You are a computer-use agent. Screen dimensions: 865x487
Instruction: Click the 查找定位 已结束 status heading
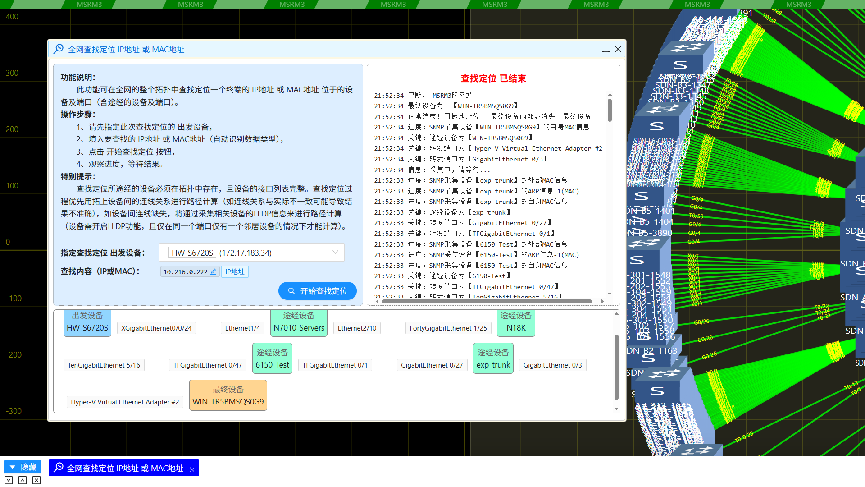pyautogui.click(x=493, y=78)
